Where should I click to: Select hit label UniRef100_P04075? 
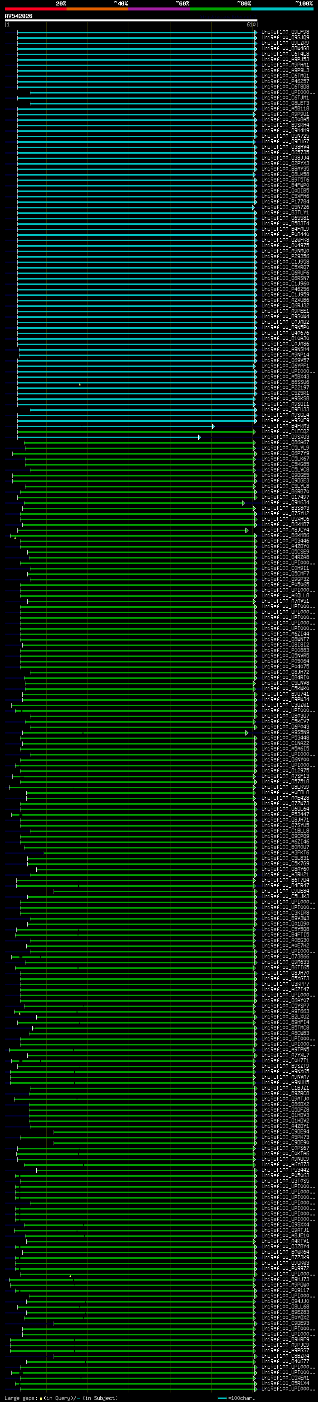pos(285,667)
